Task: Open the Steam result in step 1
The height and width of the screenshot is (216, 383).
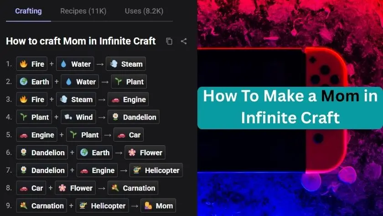Action: [x=126, y=64]
